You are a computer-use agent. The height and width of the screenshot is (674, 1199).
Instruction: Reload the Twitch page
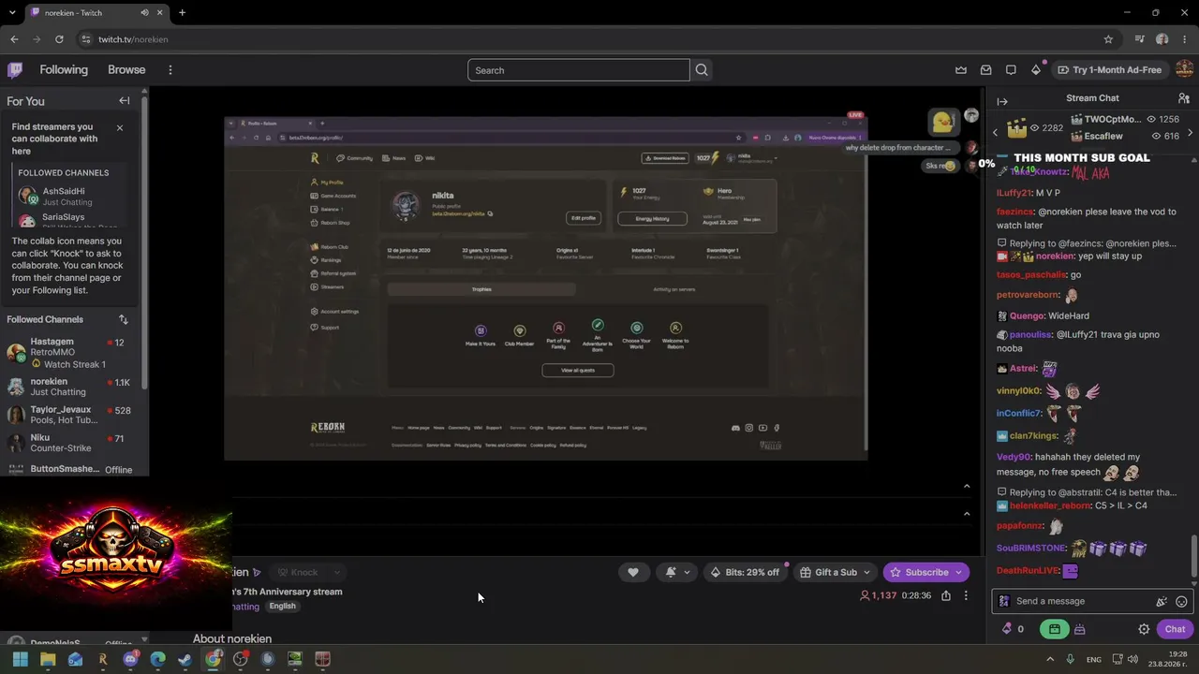(x=59, y=39)
